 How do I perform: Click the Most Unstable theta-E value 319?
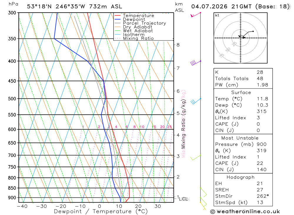pyautogui.click(x=262, y=151)
